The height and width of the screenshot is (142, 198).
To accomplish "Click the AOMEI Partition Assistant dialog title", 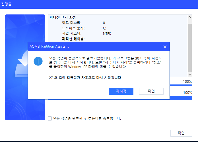I will point(49,46).
